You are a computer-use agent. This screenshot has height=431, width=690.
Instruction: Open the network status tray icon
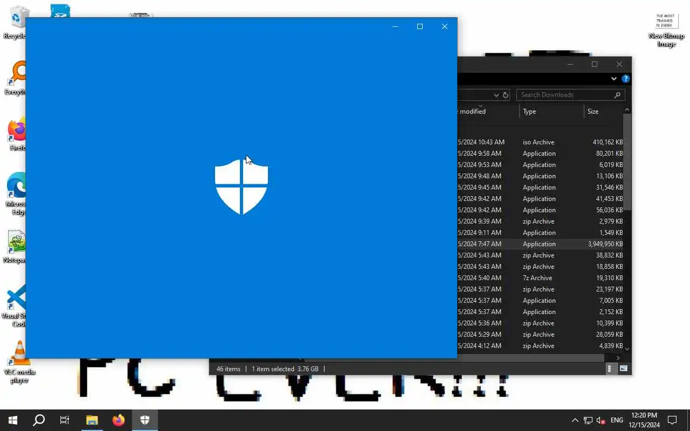[588, 420]
